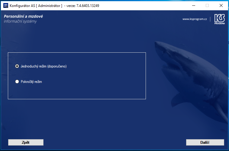Image resolution: width=229 pixels, height=151 pixels.
Task: Click the Zpět button
Action: point(26,142)
